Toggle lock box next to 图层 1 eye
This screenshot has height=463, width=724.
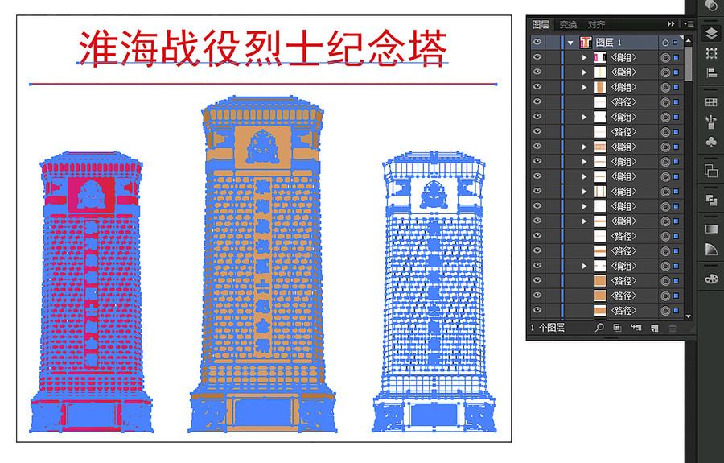[x=552, y=43]
